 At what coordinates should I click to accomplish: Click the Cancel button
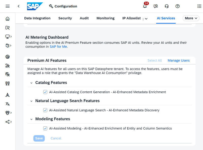[x=56, y=138]
